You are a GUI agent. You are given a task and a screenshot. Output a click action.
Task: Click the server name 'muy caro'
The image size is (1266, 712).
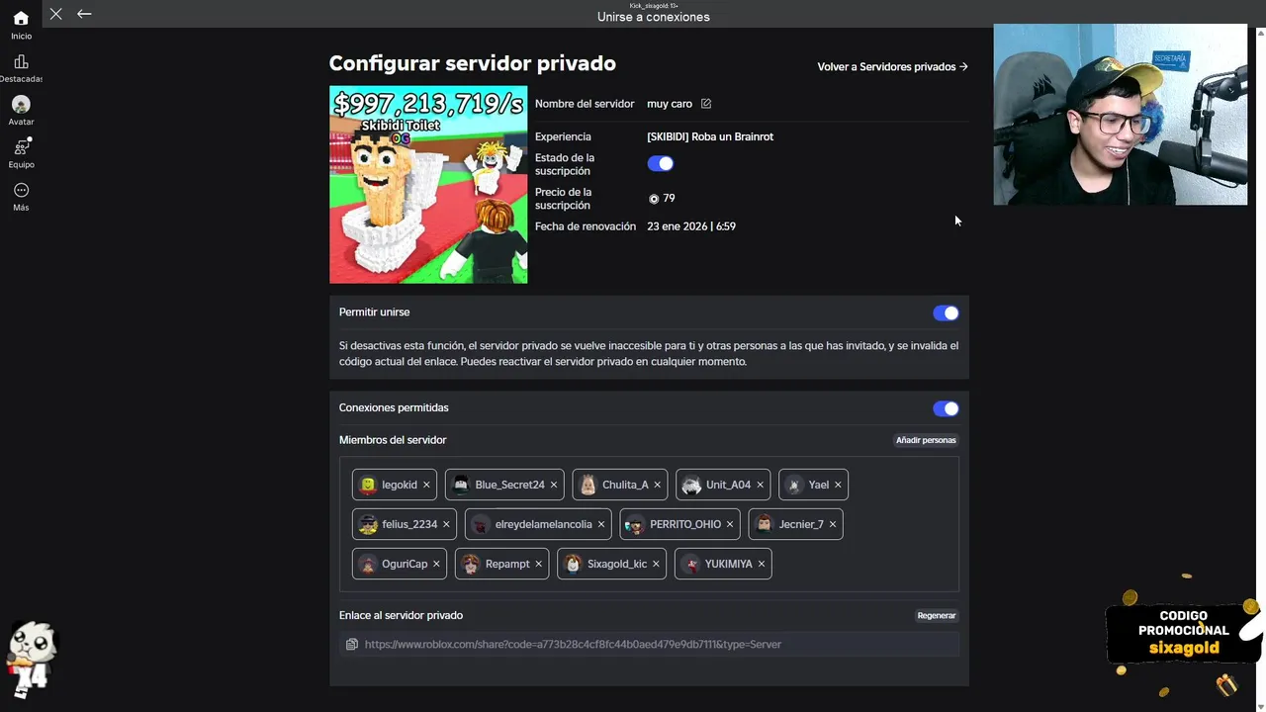(x=670, y=104)
